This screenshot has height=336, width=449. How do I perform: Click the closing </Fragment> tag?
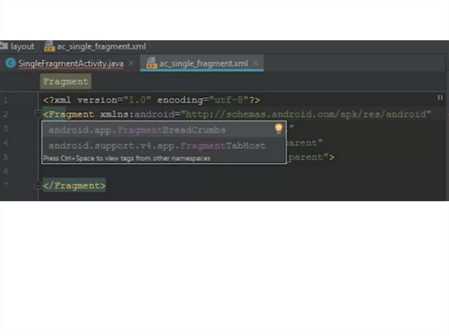tap(74, 185)
